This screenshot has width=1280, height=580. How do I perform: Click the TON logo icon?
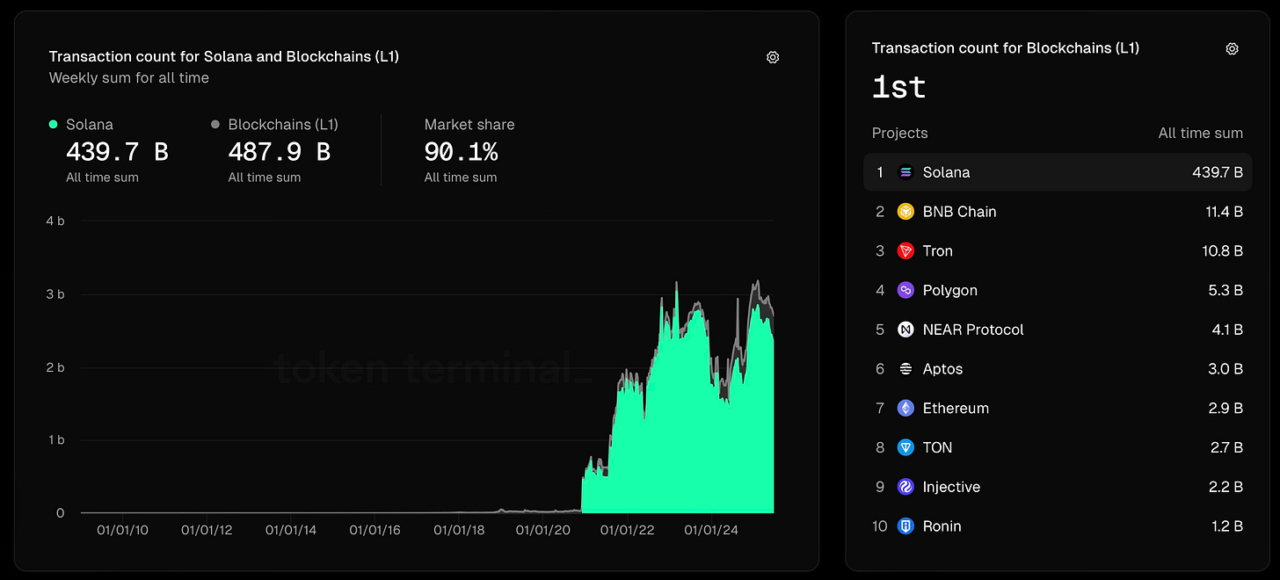pyautogui.click(x=905, y=447)
